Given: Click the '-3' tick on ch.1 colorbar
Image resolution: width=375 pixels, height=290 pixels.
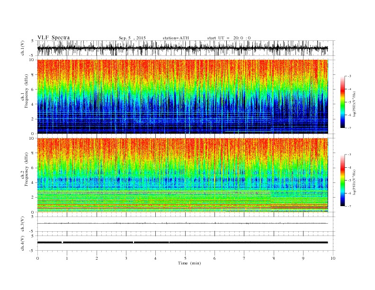Looking at the screenshot, I should click(x=349, y=76).
